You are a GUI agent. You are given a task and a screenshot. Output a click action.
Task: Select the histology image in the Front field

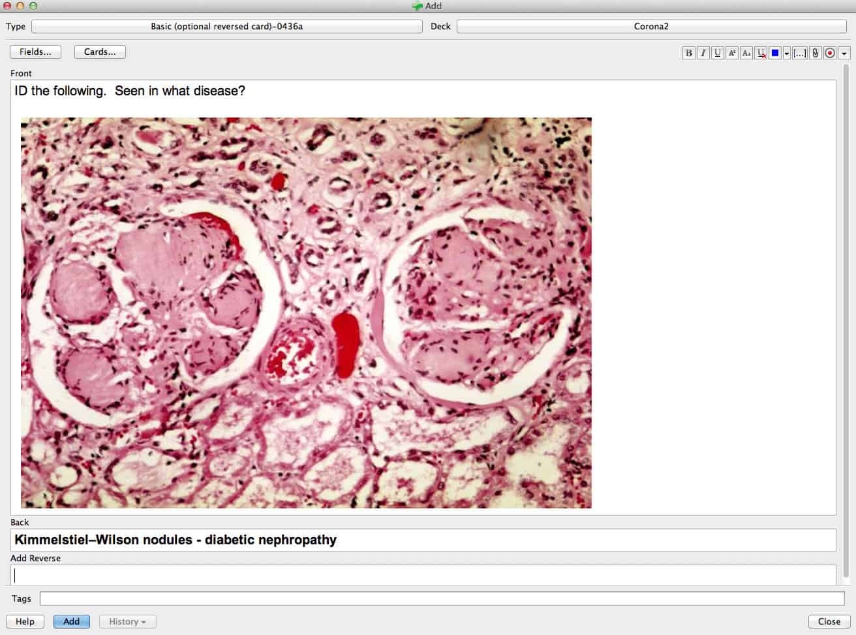[x=306, y=313]
